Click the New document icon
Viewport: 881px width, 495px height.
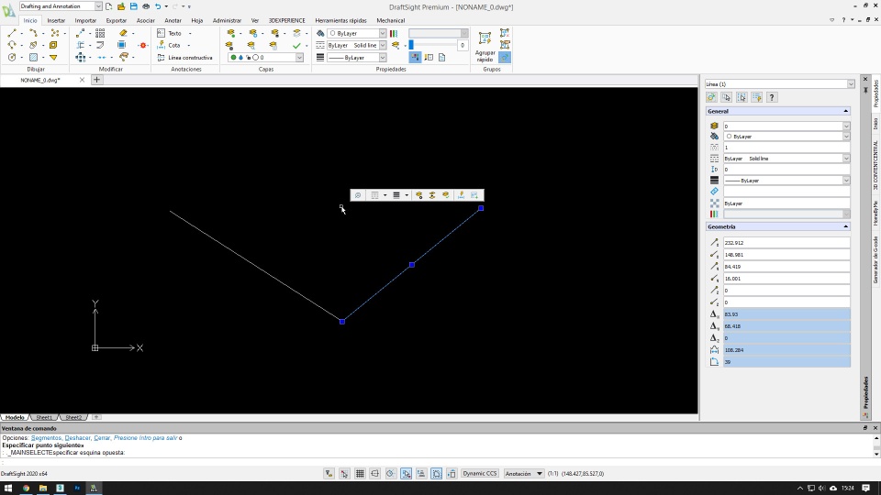point(108,6)
